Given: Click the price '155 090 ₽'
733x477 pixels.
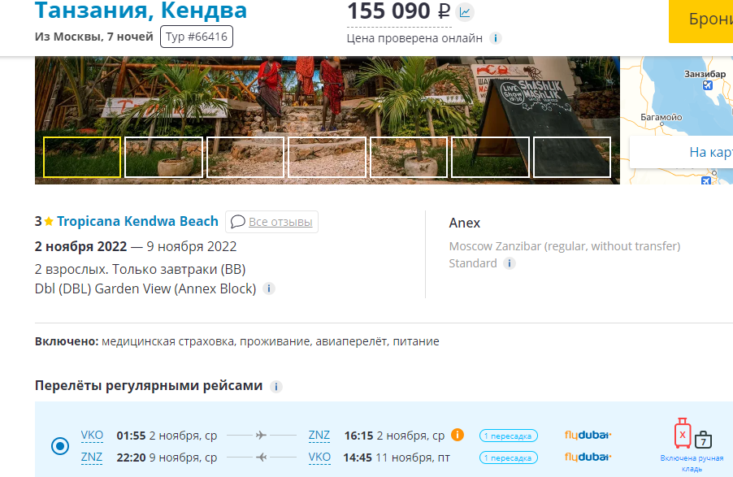Looking at the screenshot, I should [399, 11].
